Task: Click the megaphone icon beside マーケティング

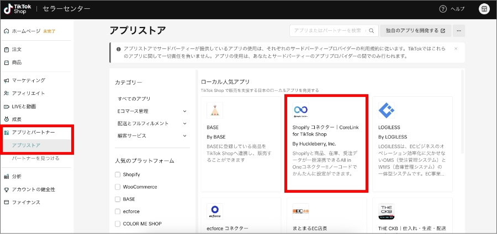Action: tap(6, 80)
